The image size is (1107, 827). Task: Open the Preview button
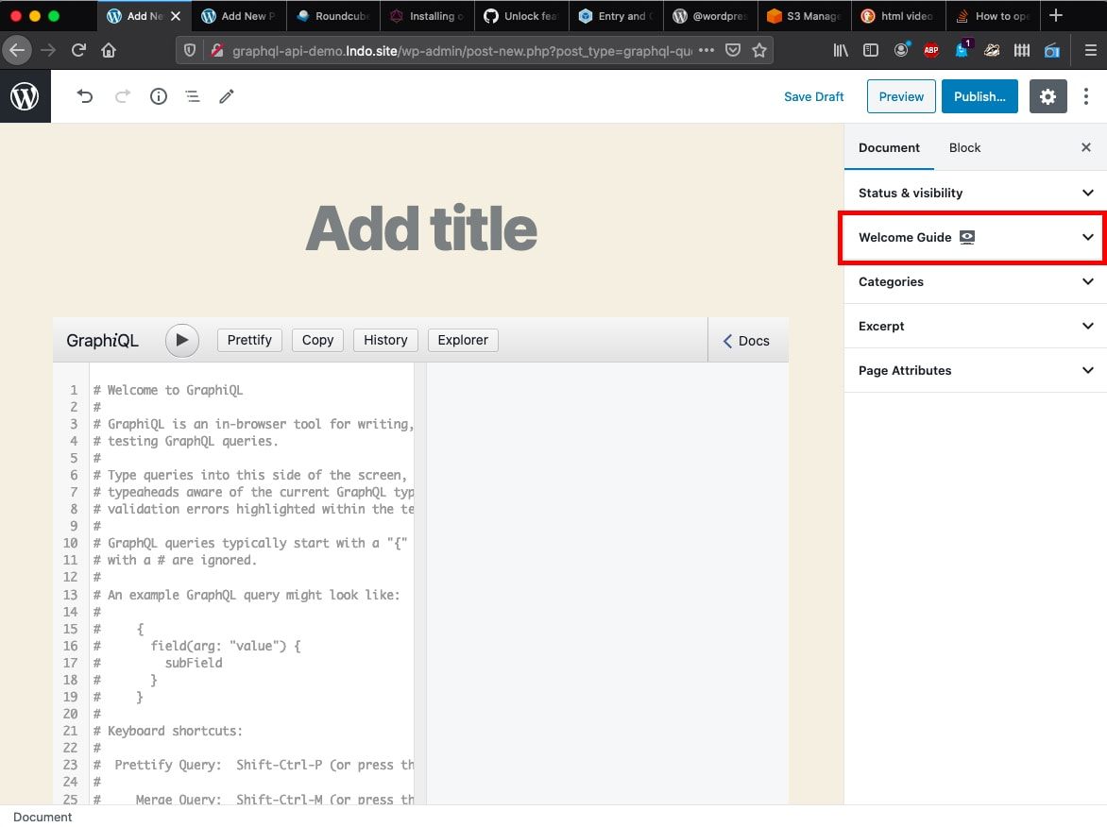click(900, 95)
